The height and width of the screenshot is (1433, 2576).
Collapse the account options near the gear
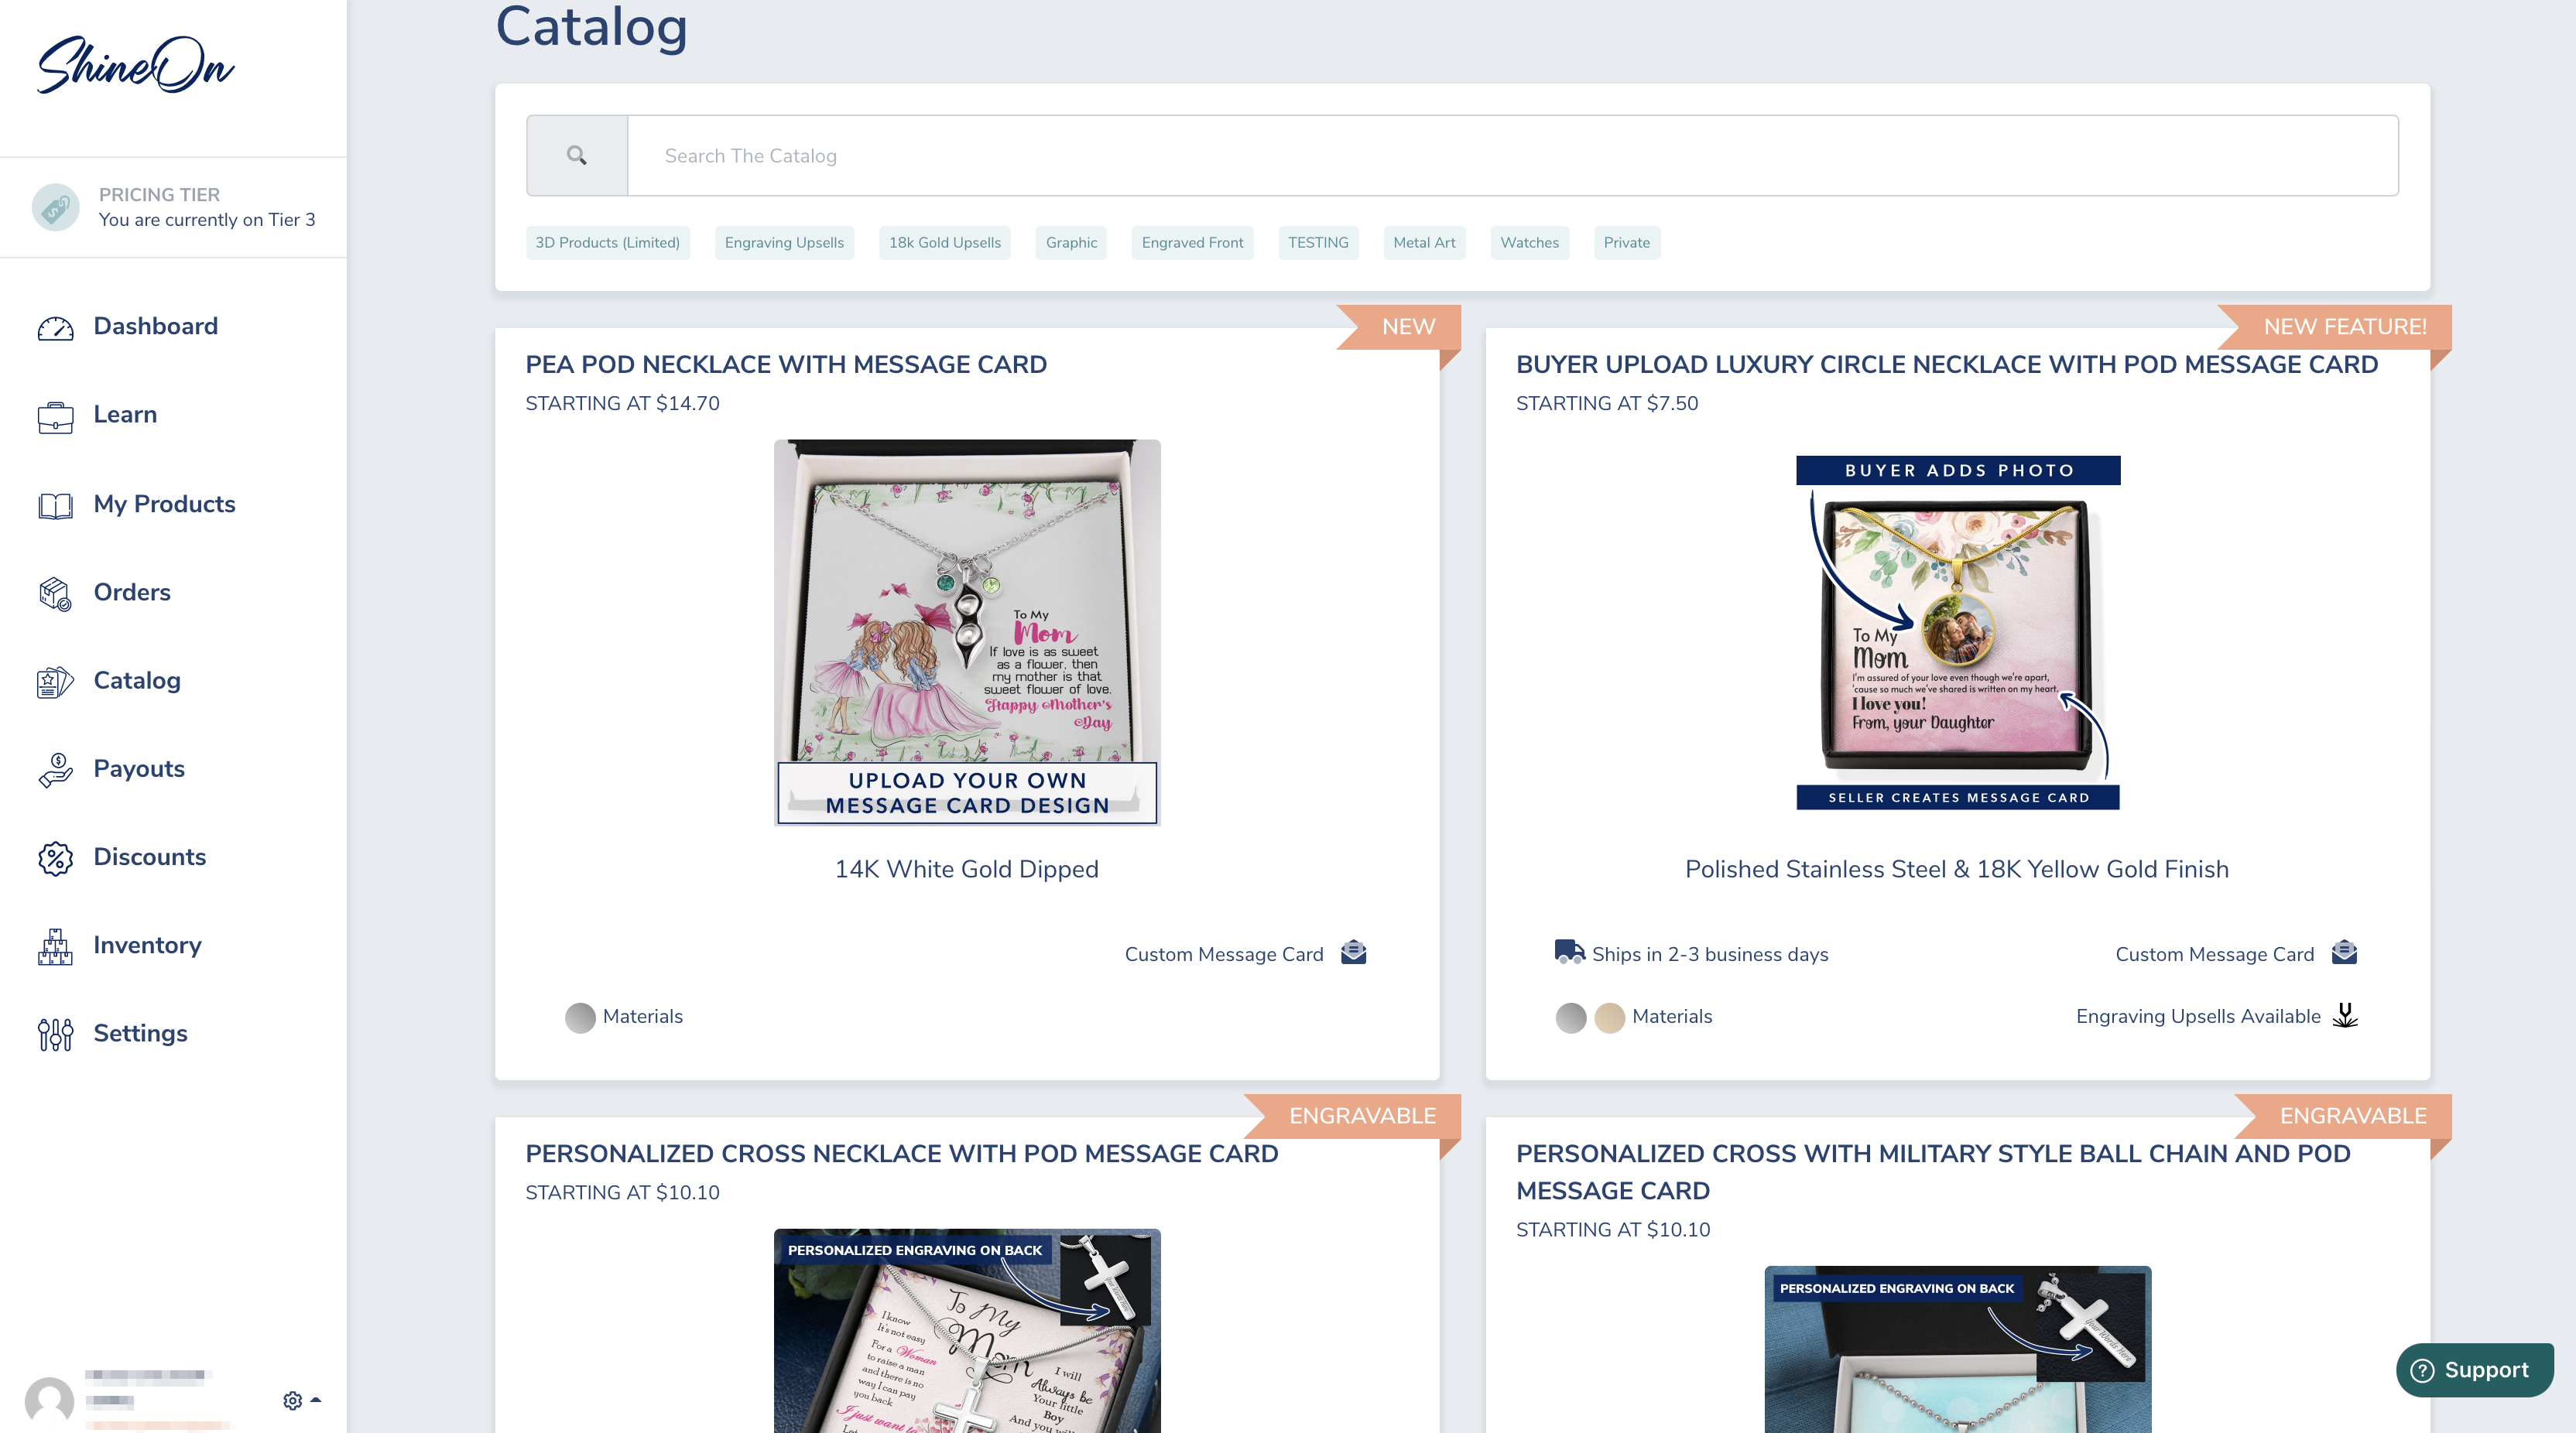pyautogui.click(x=316, y=1400)
